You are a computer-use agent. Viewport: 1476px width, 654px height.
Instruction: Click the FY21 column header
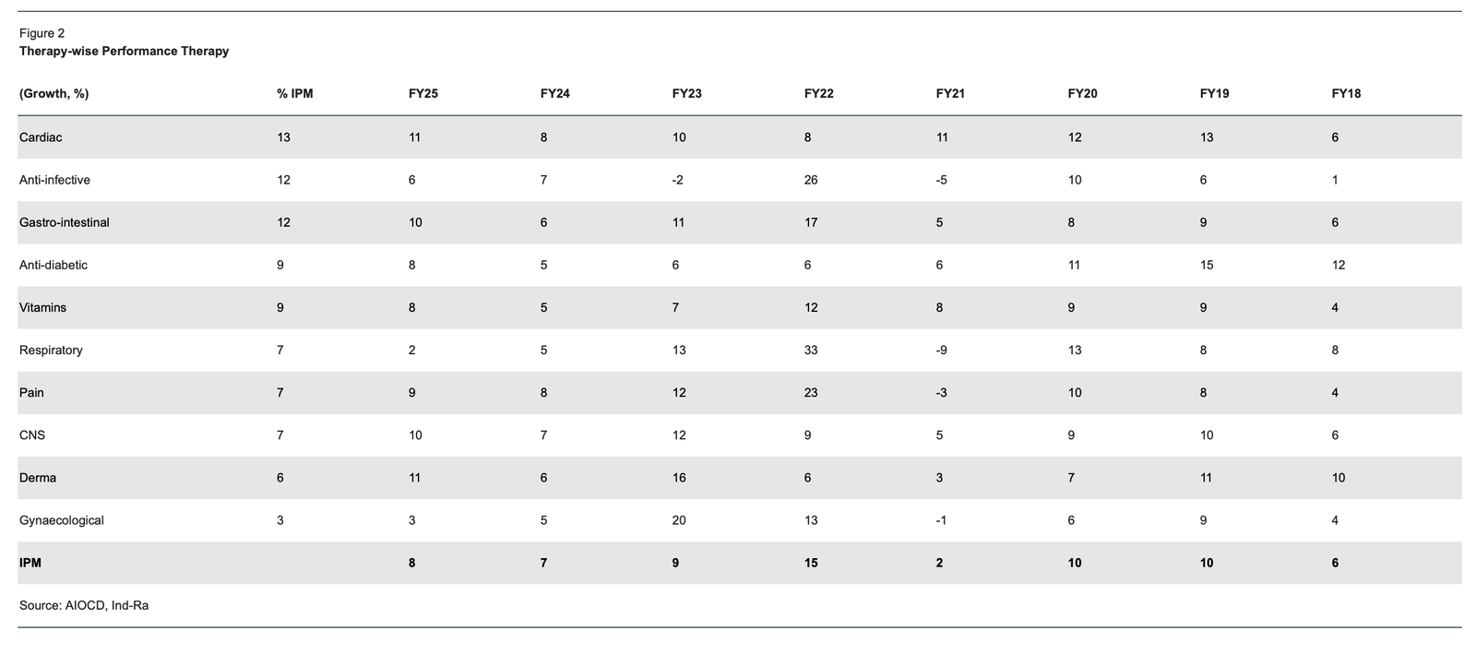pyautogui.click(x=950, y=94)
